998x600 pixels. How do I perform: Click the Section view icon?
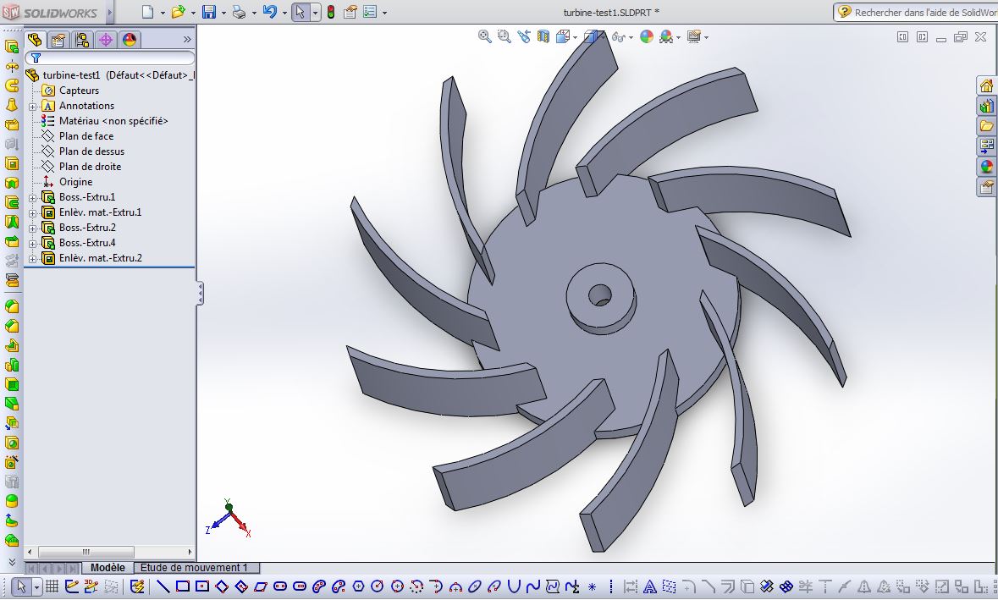(545, 36)
